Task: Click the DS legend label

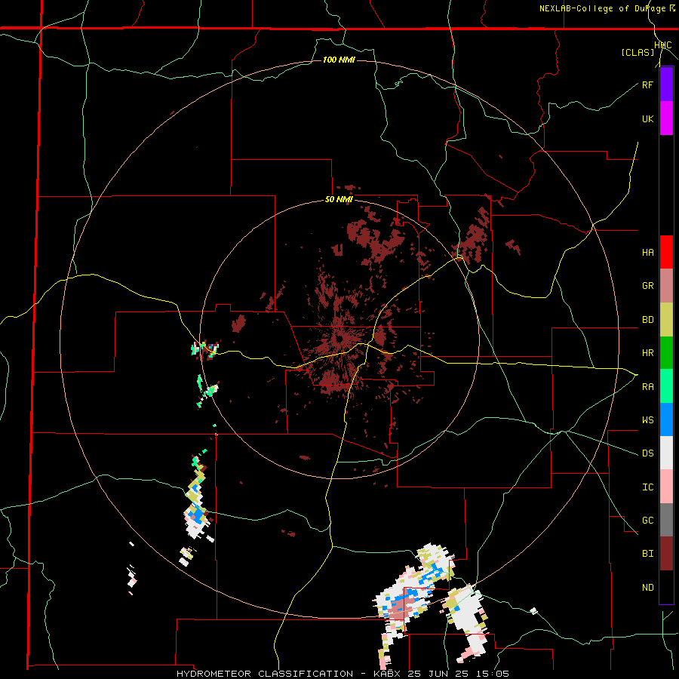Action: (x=647, y=453)
